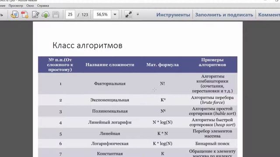This screenshot has height=157, width=280.
Task: Click the cell Алгоритмы перебора (brute force)
Action: (212, 100)
